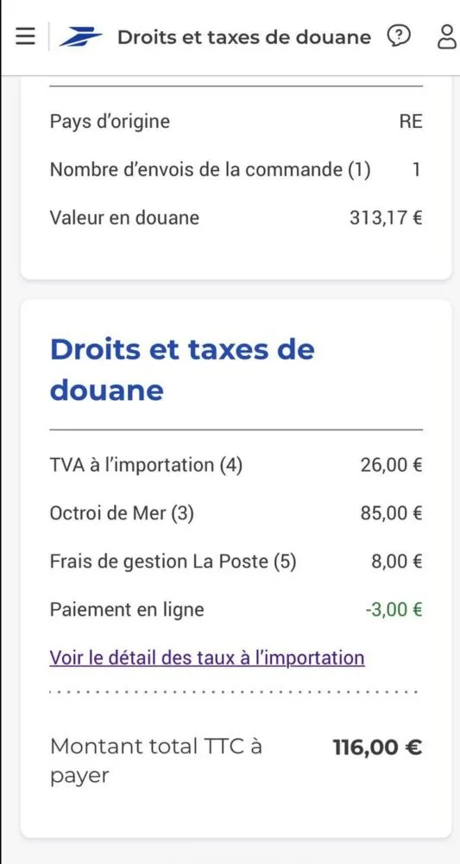Click the 'Valeur en douane' row

[x=236, y=218]
